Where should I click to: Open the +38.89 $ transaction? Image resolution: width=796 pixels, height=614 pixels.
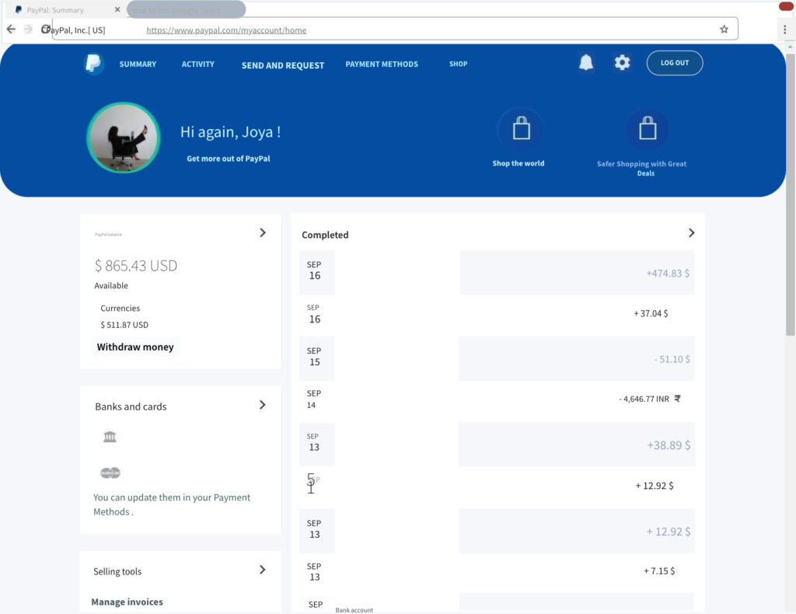point(497,445)
